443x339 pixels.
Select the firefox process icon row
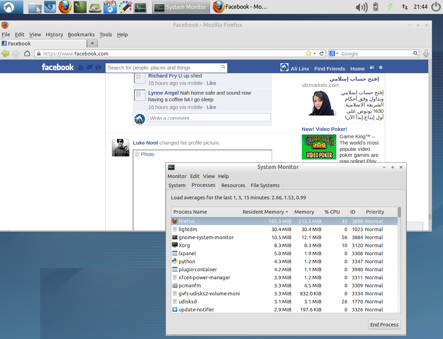[x=284, y=221]
